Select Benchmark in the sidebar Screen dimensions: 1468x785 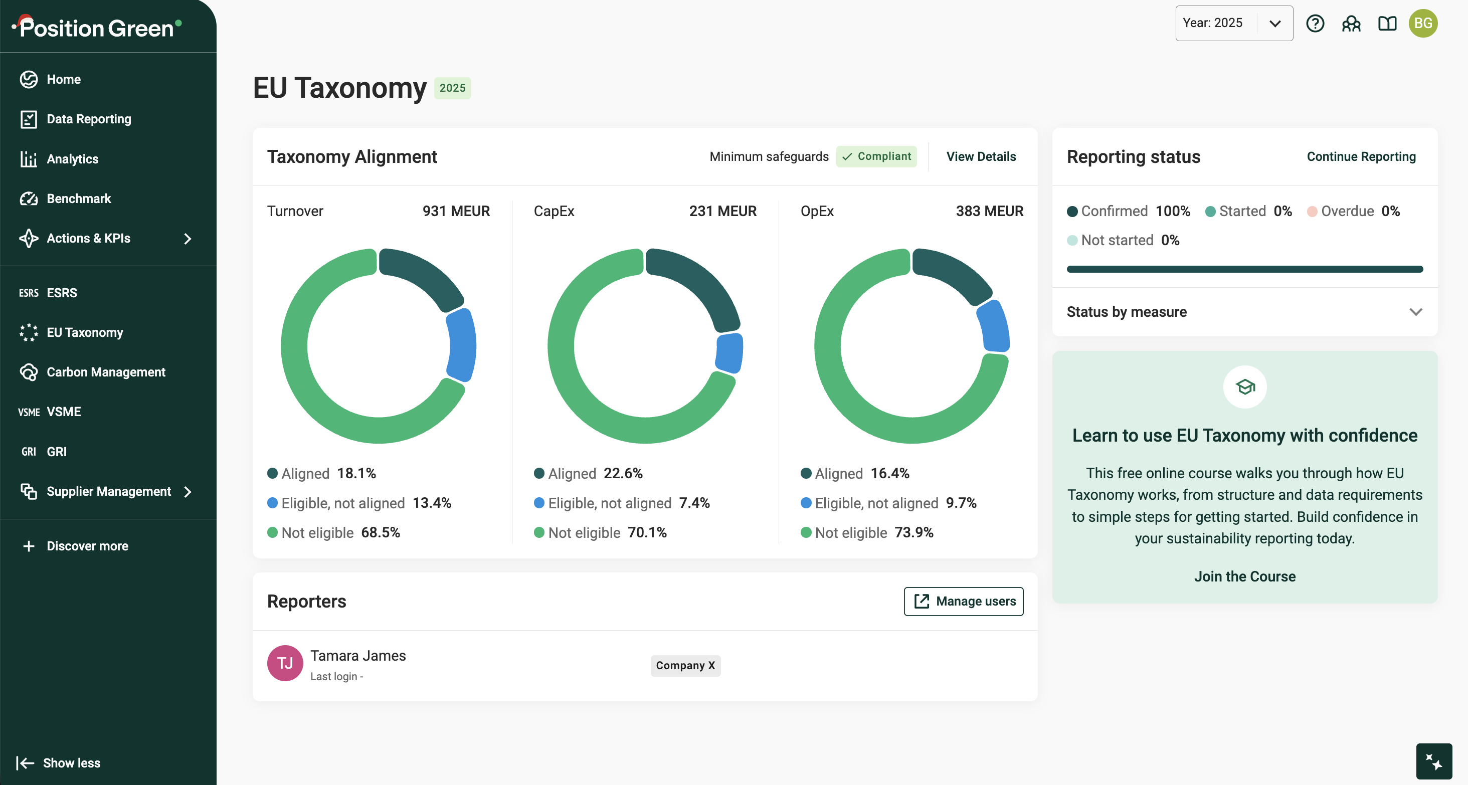(x=79, y=199)
